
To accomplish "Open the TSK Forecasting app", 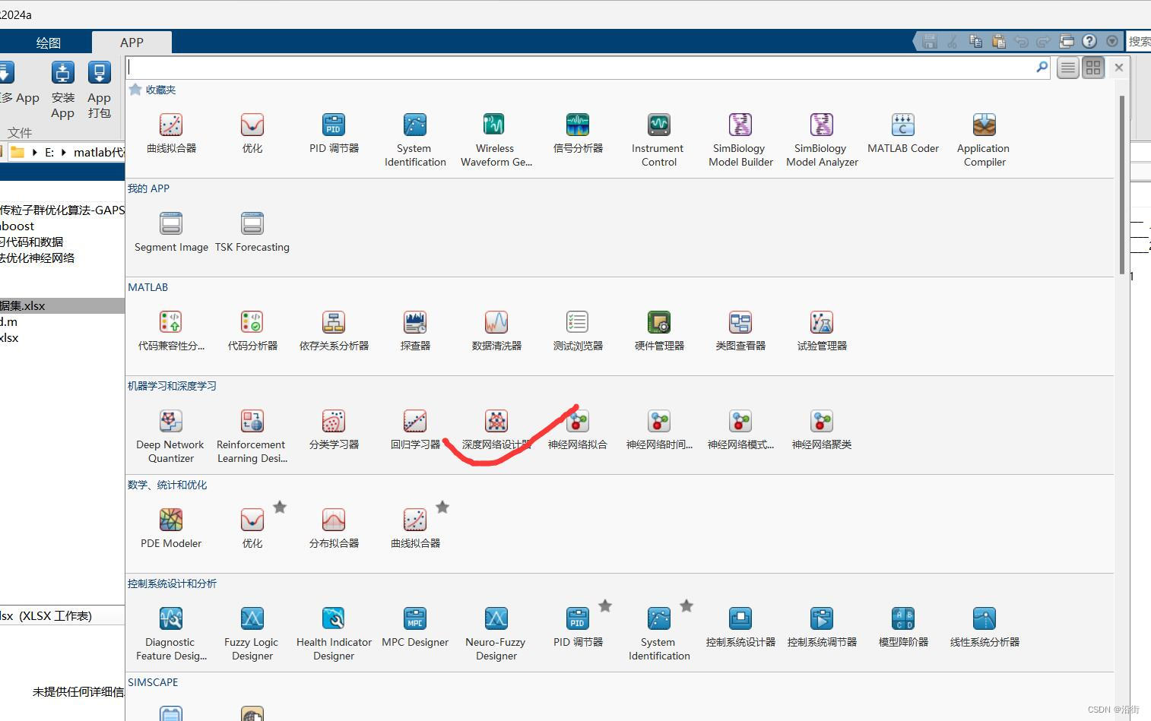I will tap(252, 232).
